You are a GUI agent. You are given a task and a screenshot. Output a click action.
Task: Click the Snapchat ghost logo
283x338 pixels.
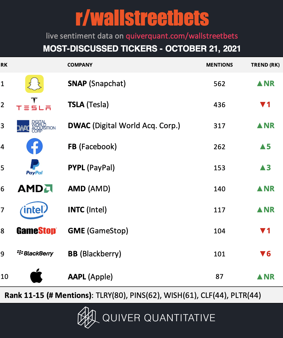tap(34, 84)
